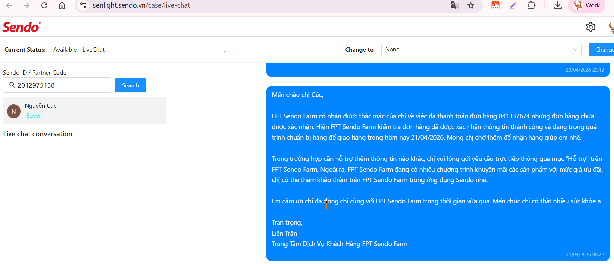Click the N avatar of Nguyễn Cúc

click(x=14, y=111)
